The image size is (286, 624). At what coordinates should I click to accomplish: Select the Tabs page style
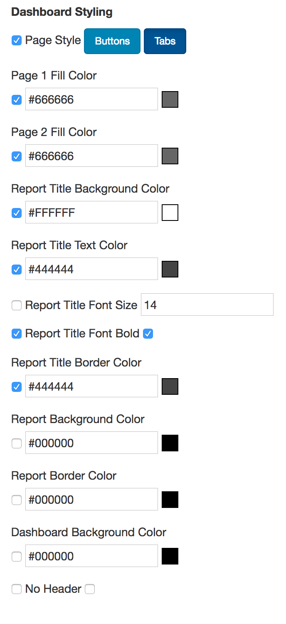pos(165,41)
